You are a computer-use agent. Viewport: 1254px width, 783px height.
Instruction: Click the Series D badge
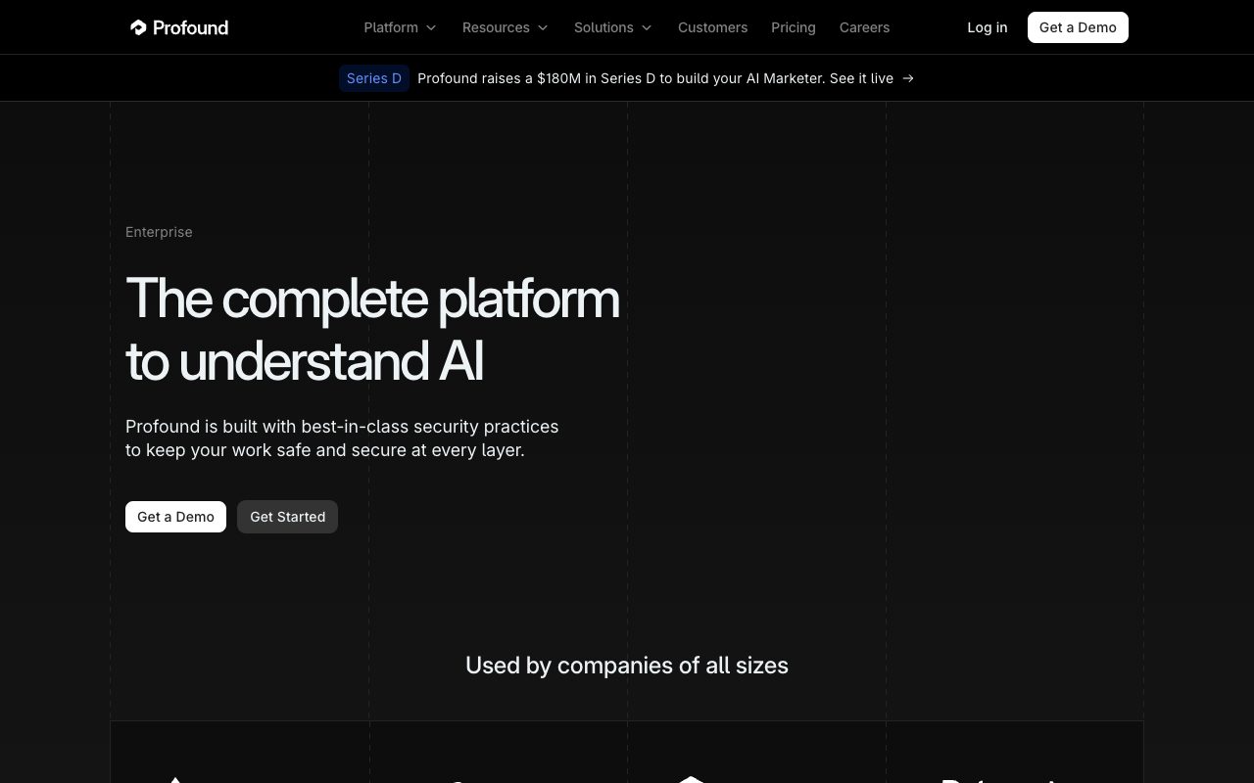coord(374,78)
